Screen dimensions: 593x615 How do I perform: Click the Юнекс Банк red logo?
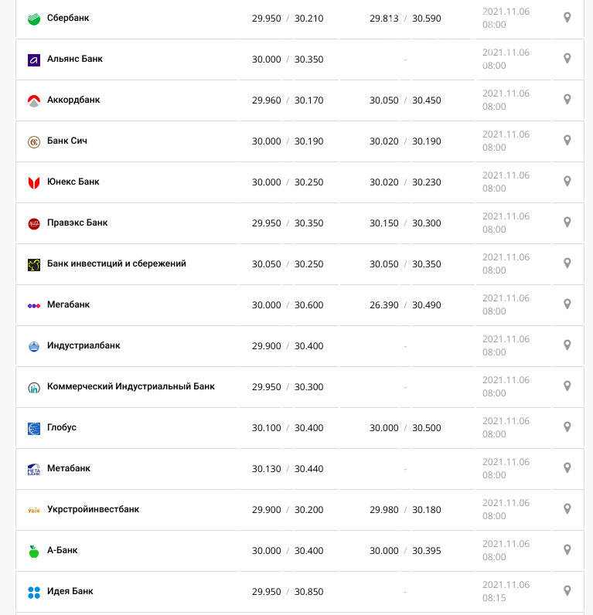[x=34, y=183]
